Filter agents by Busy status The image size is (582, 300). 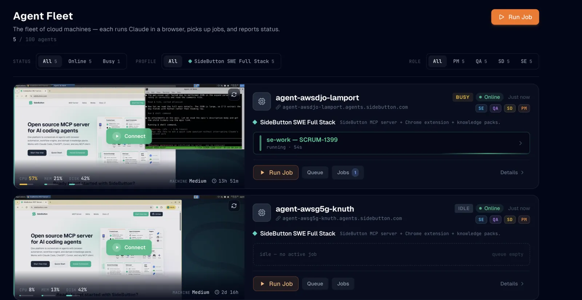coord(111,61)
